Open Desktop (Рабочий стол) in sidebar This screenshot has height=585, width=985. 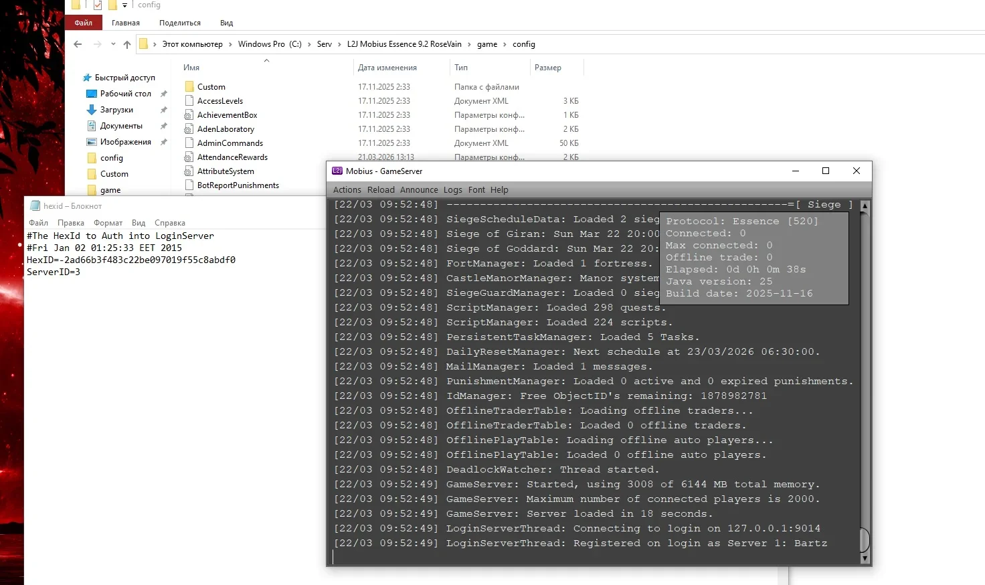pos(126,94)
